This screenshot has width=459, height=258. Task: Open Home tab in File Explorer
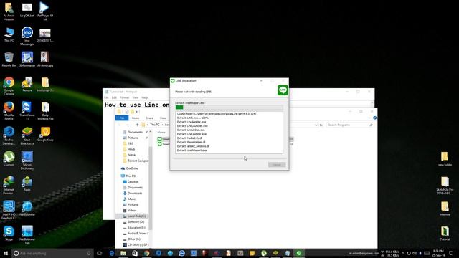136,118
